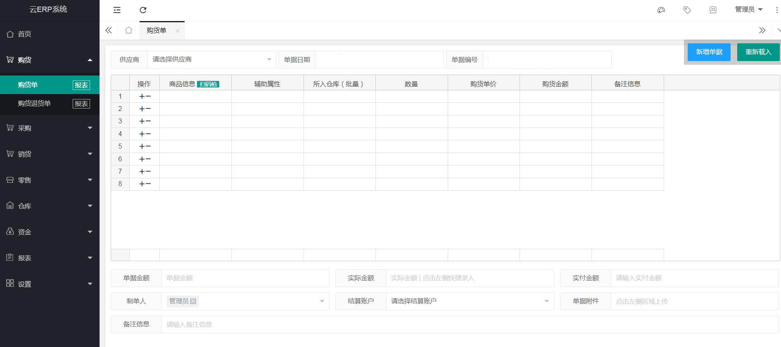Image resolution: width=781 pixels, height=347 pixels.
Task: Open the theme palette icon
Action: (x=661, y=10)
